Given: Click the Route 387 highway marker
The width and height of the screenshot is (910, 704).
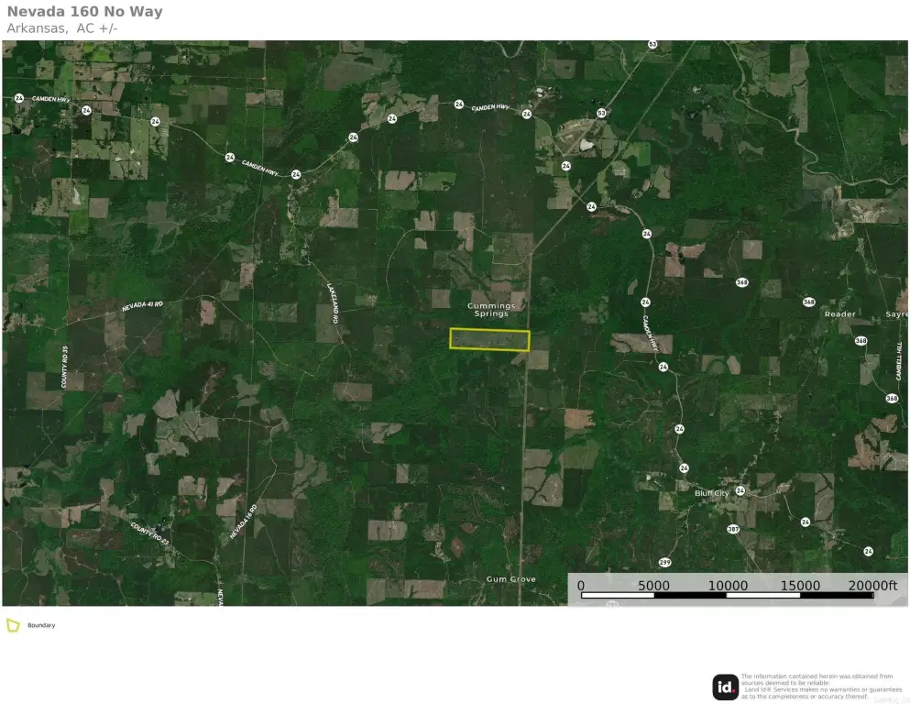Looking at the screenshot, I should (732, 529).
